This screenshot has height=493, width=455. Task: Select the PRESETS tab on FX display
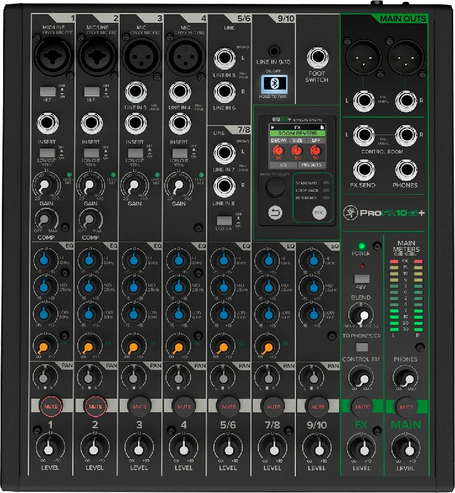click(311, 165)
